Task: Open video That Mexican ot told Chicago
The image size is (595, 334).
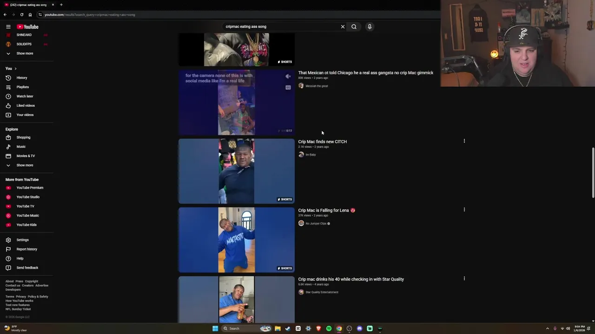Action: coord(365,73)
